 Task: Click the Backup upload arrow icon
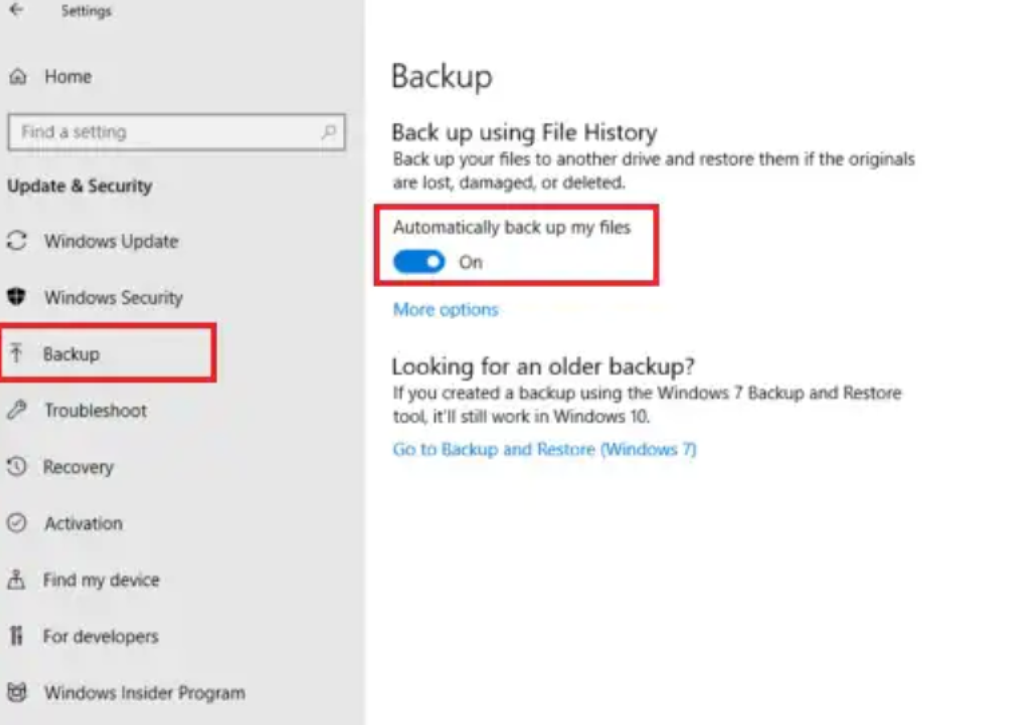click(x=17, y=352)
